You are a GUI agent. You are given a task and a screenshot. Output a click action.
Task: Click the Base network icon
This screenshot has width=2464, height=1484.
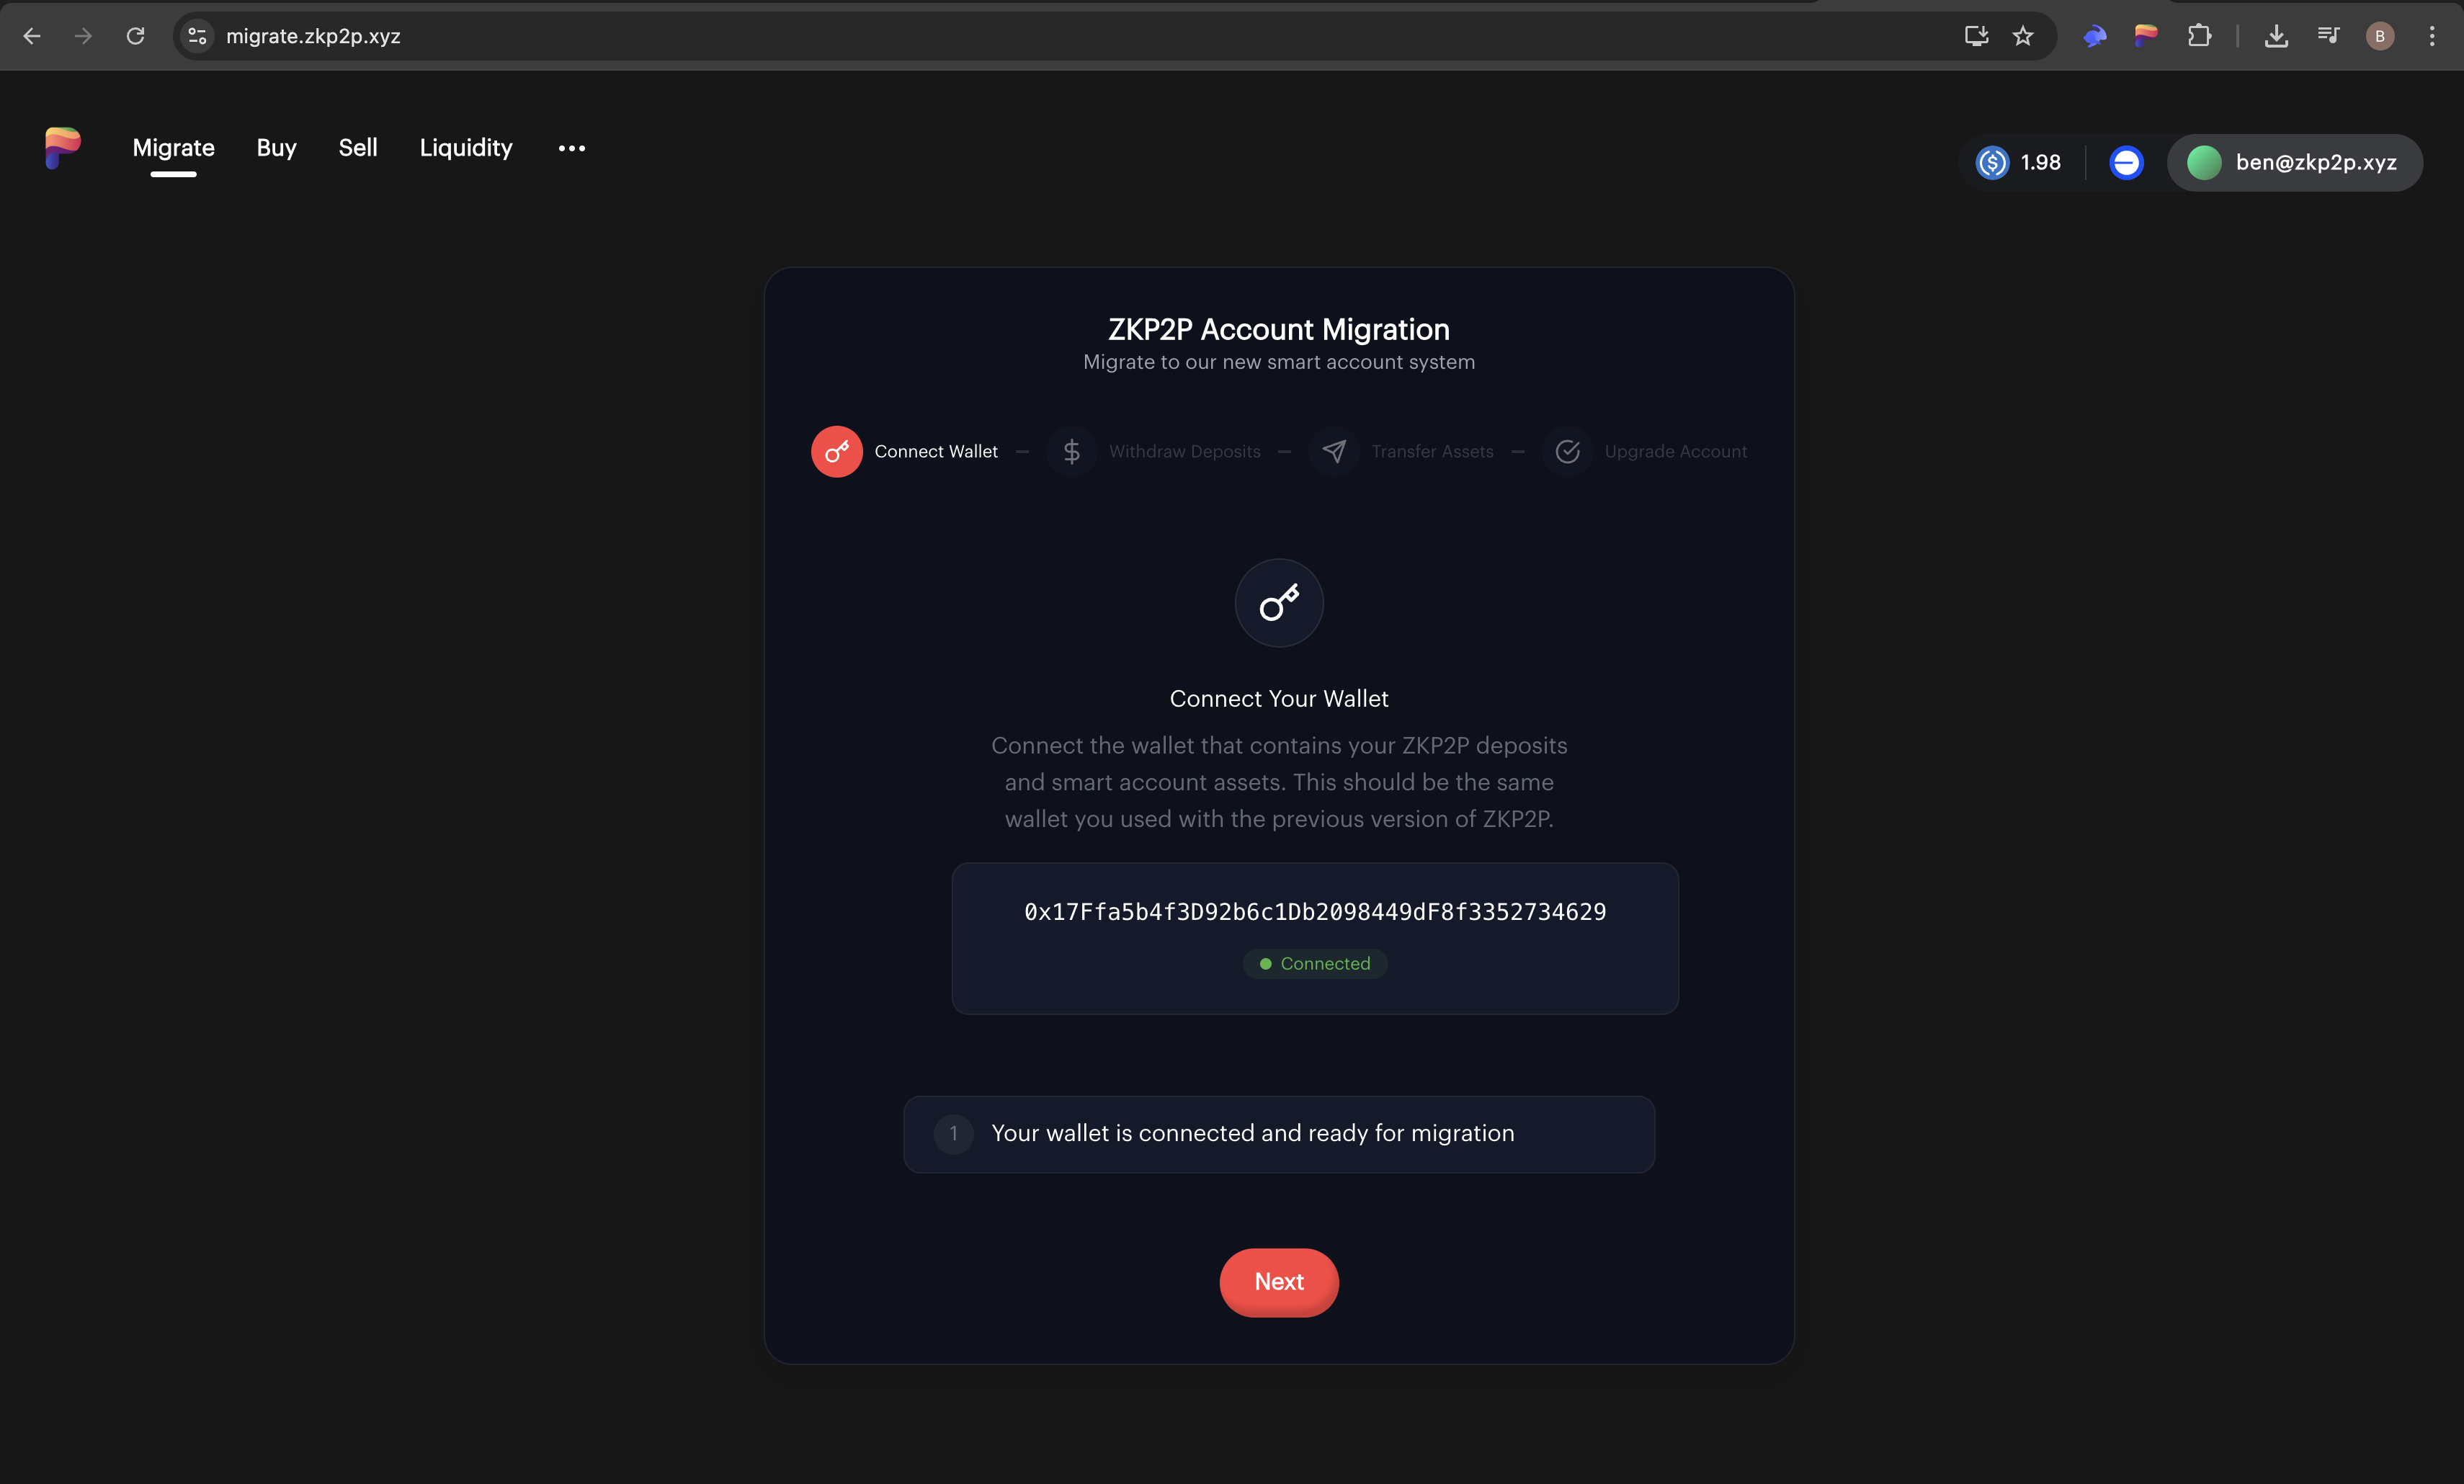2126,162
